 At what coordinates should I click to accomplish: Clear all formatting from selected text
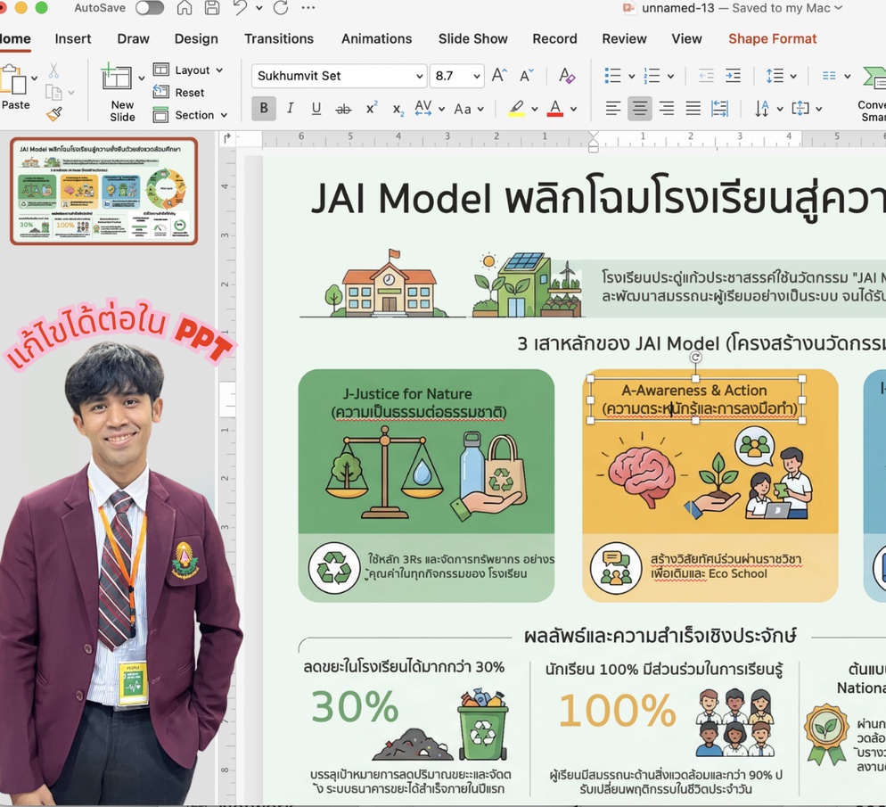(x=567, y=77)
